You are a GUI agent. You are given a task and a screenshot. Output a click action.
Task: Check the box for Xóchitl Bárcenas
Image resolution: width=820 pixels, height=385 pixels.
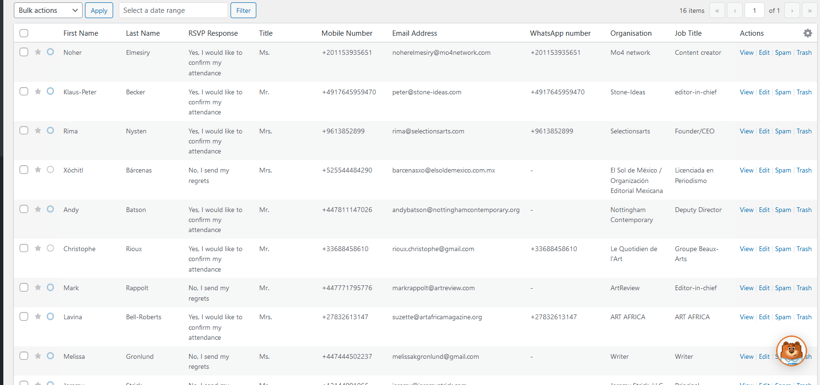tap(24, 170)
